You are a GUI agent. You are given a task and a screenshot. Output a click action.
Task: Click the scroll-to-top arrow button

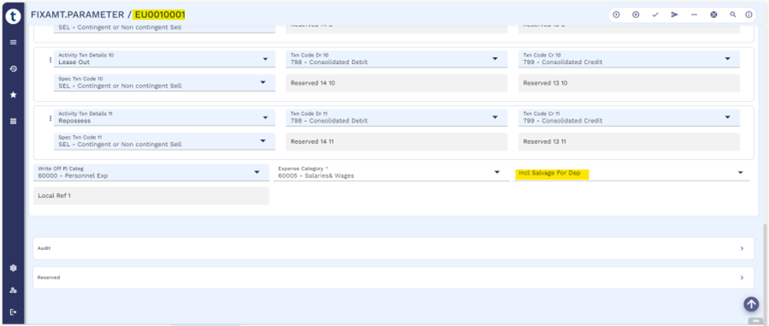[x=751, y=304]
